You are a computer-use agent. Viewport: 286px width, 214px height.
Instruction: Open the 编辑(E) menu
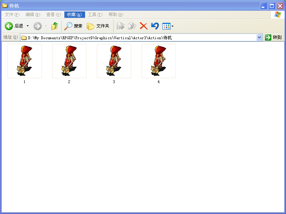[x=33, y=15]
